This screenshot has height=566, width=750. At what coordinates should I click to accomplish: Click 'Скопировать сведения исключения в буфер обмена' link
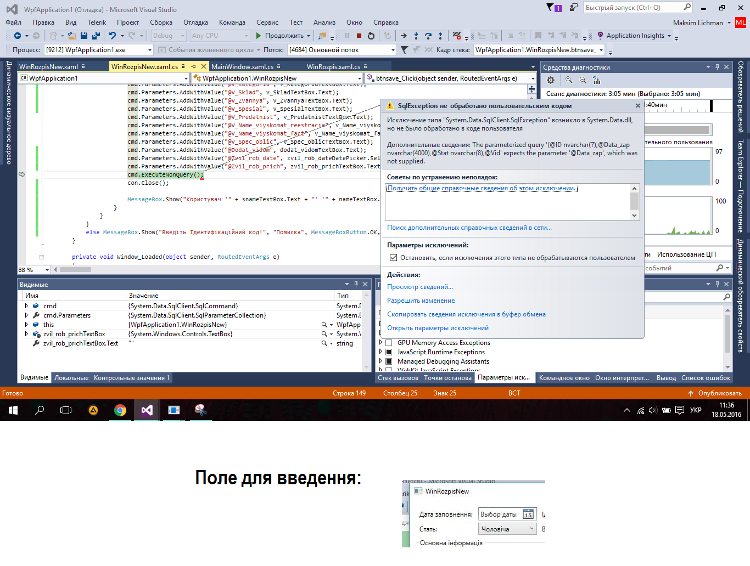click(x=466, y=314)
